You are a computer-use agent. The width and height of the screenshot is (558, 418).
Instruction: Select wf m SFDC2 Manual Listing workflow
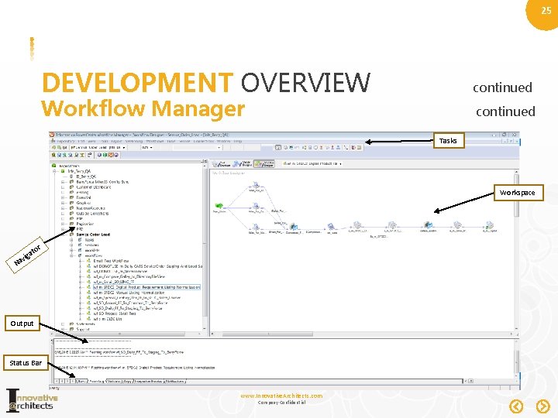pyautogui.click(x=129, y=293)
